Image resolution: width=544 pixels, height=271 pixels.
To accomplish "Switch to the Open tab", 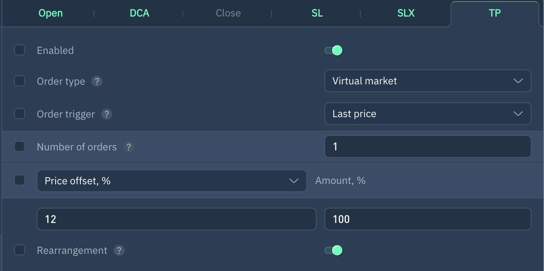I will [50, 13].
